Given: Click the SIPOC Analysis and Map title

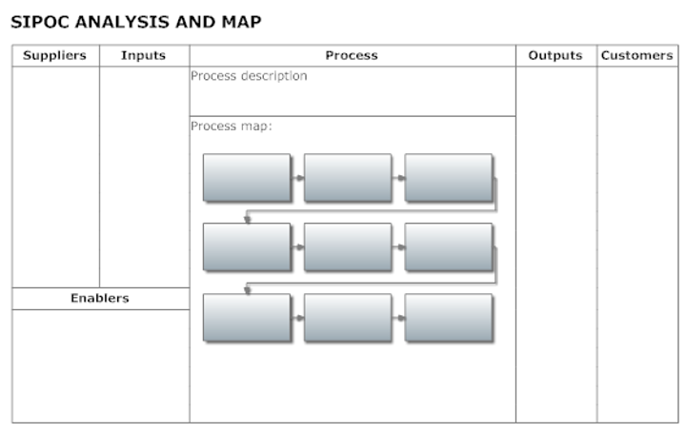Looking at the screenshot, I should pyautogui.click(x=136, y=21).
